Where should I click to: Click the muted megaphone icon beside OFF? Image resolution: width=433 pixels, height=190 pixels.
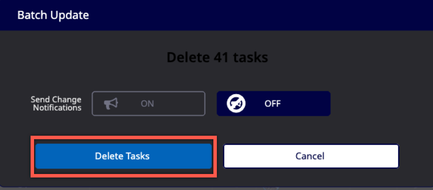236,103
